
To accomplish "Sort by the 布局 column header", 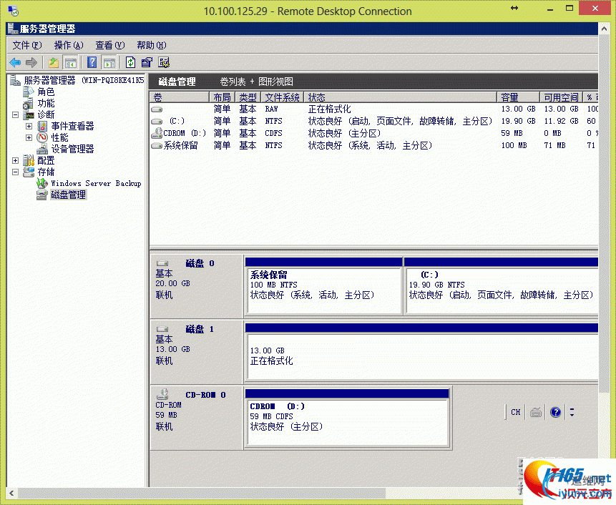I will tap(222, 97).
